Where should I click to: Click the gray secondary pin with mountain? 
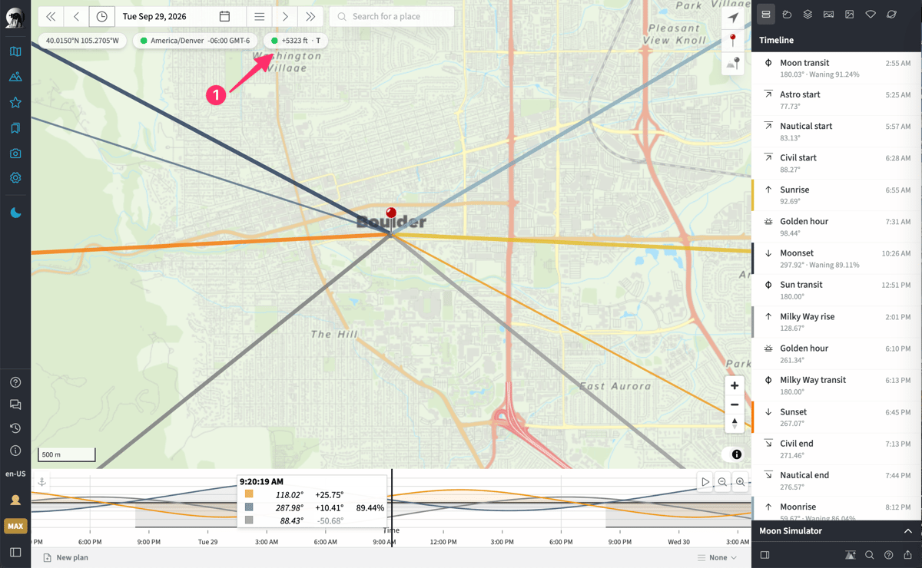pos(733,64)
